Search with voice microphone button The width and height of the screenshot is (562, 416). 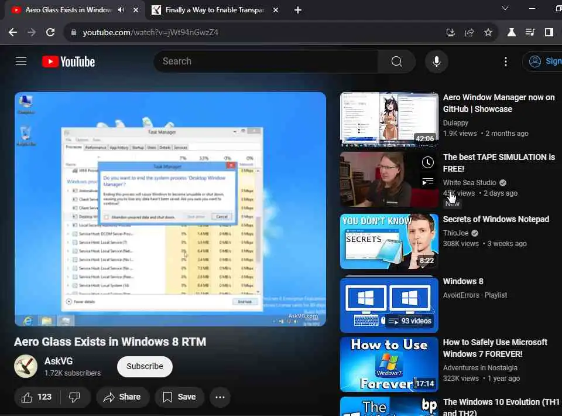tap(436, 62)
